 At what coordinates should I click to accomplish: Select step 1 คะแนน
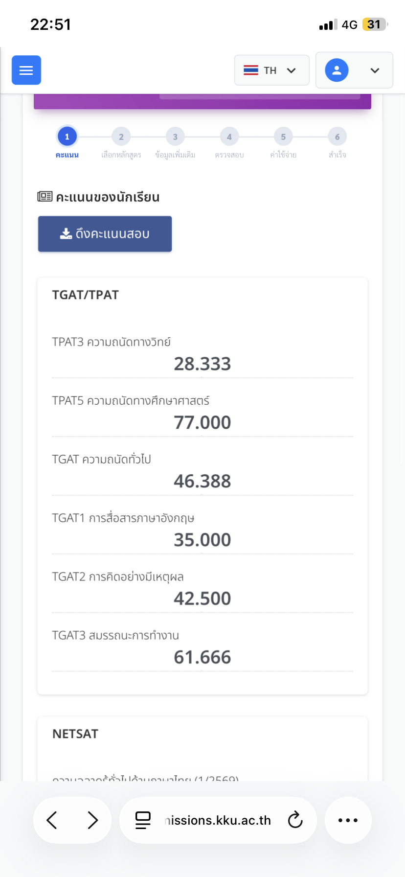[67, 137]
